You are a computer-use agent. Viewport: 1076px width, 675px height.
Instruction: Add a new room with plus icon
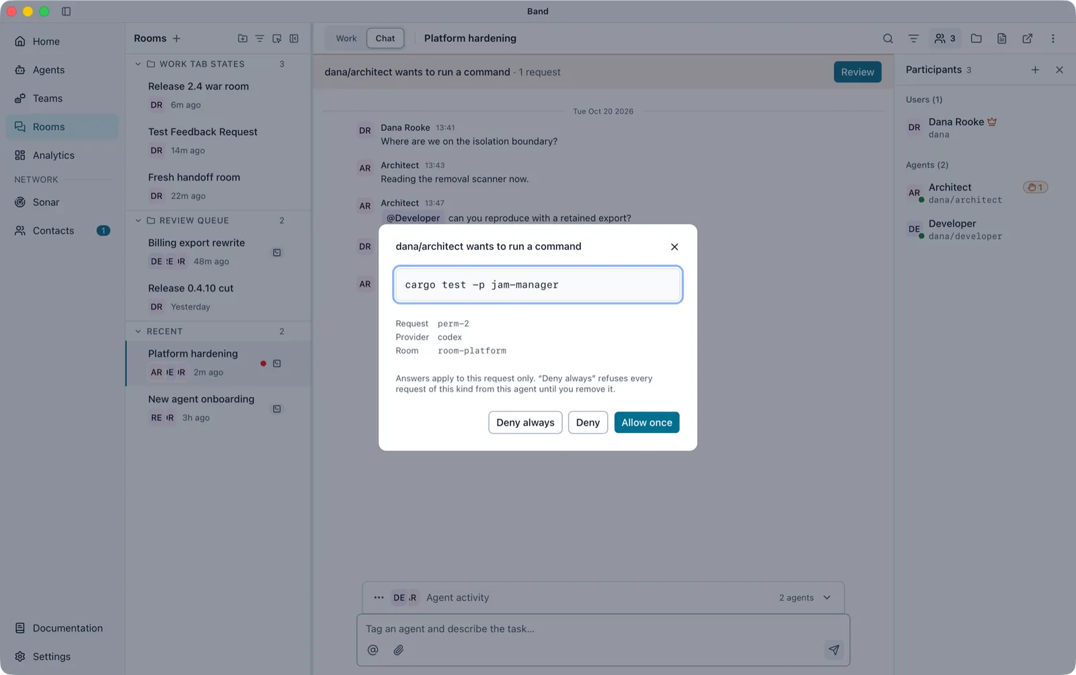click(176, 38)
